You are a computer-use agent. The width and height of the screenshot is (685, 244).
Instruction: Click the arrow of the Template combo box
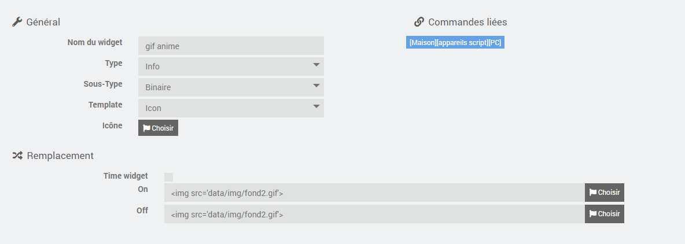click(x=316, y=106)
